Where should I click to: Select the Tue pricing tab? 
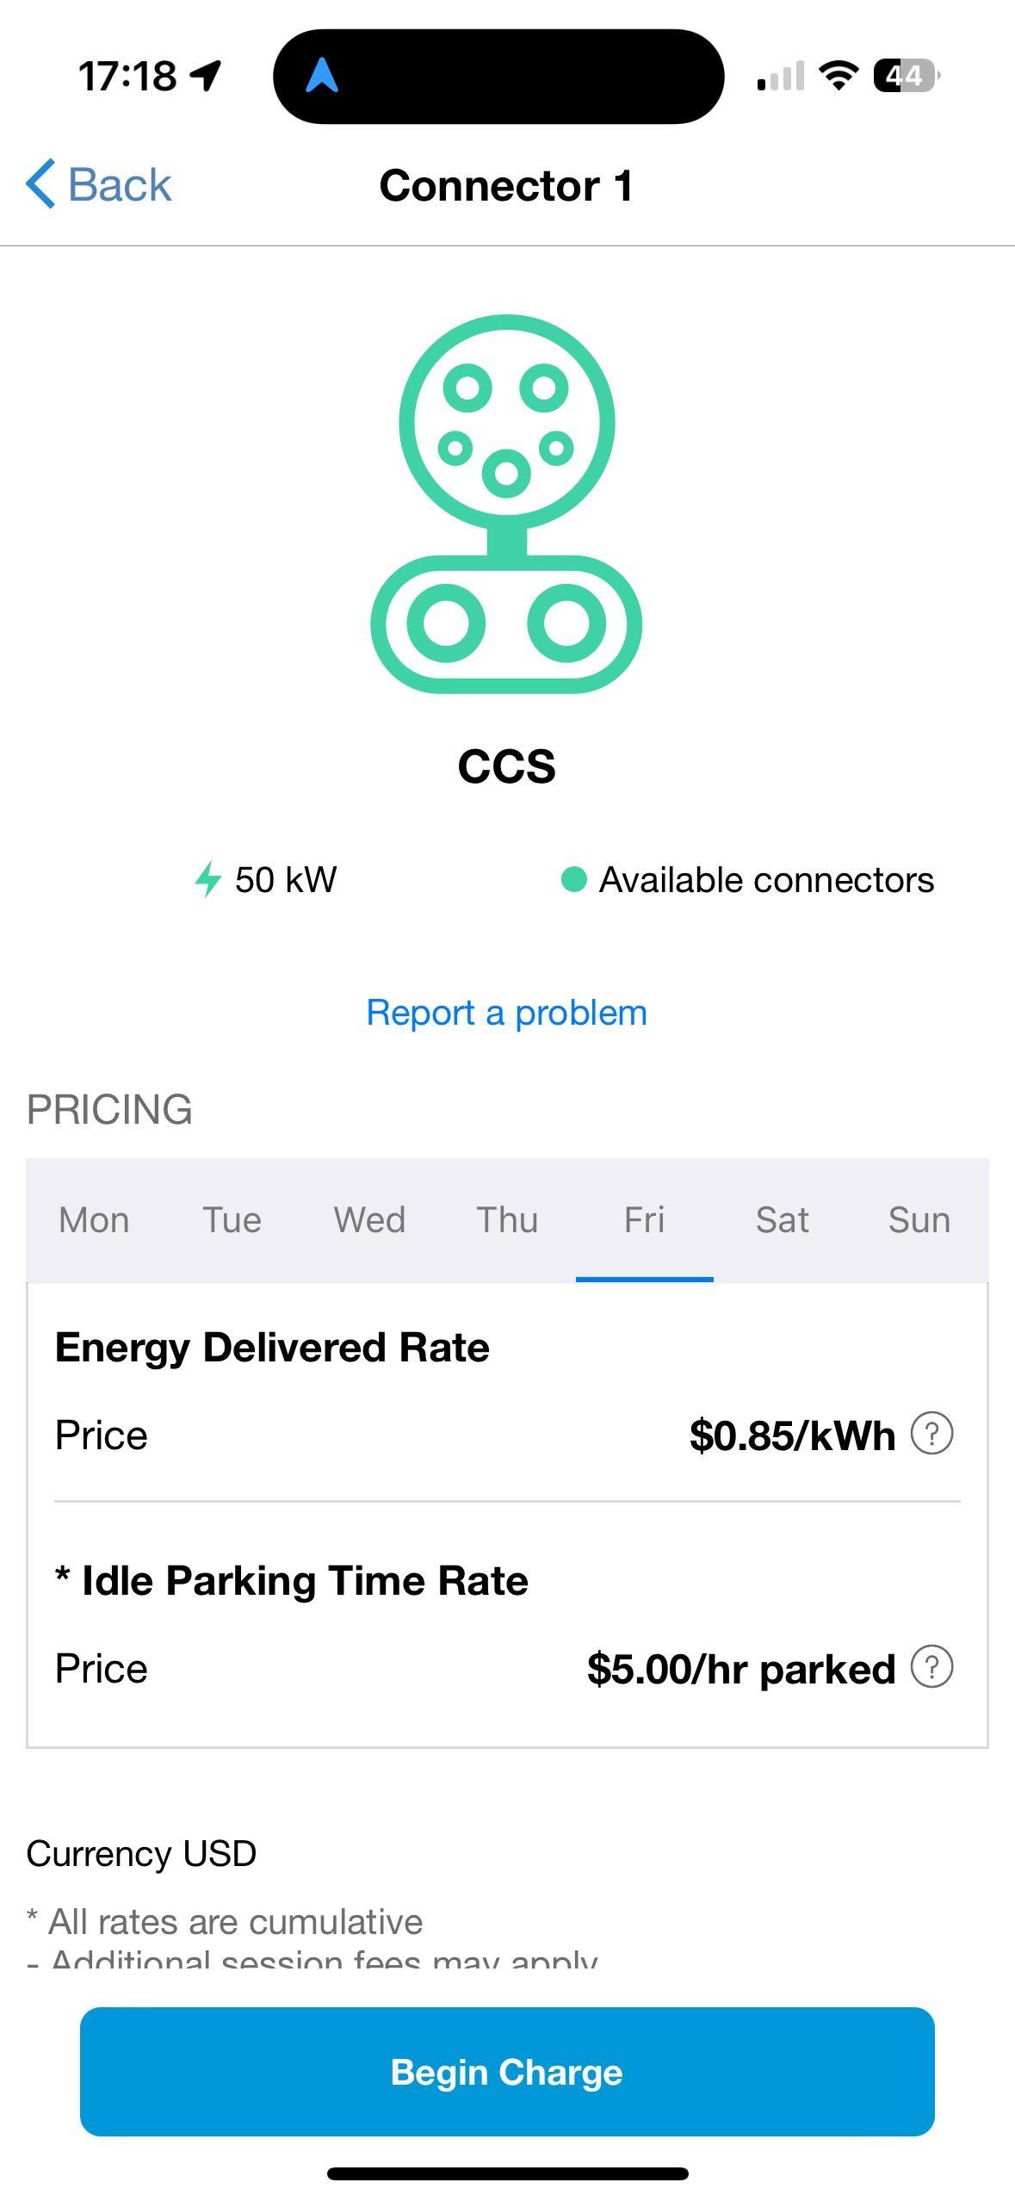coord(232,1220)
